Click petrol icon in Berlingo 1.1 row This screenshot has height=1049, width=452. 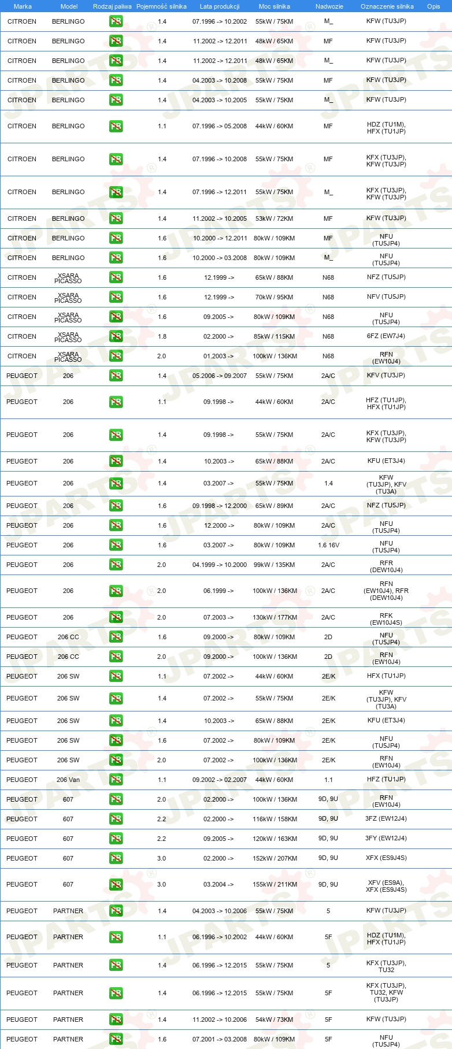(116, 126)
